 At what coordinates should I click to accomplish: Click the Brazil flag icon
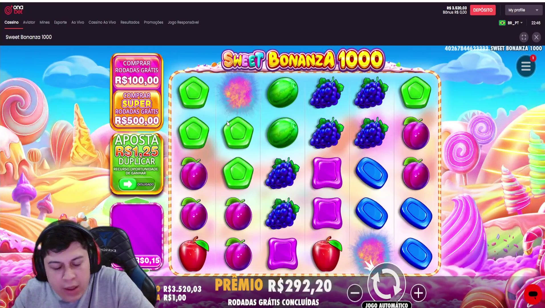click(502, 23)
